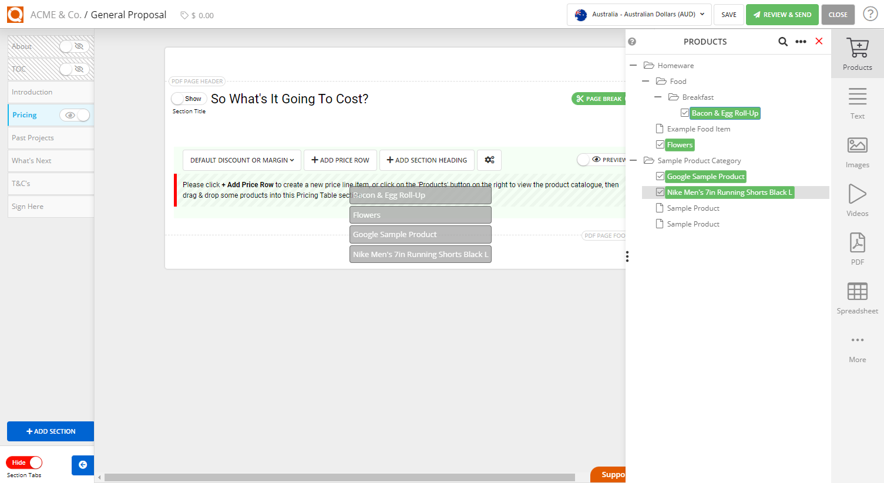Uncheck the Flowers product checkbox

pyautogui.click(x=660, y=144)
